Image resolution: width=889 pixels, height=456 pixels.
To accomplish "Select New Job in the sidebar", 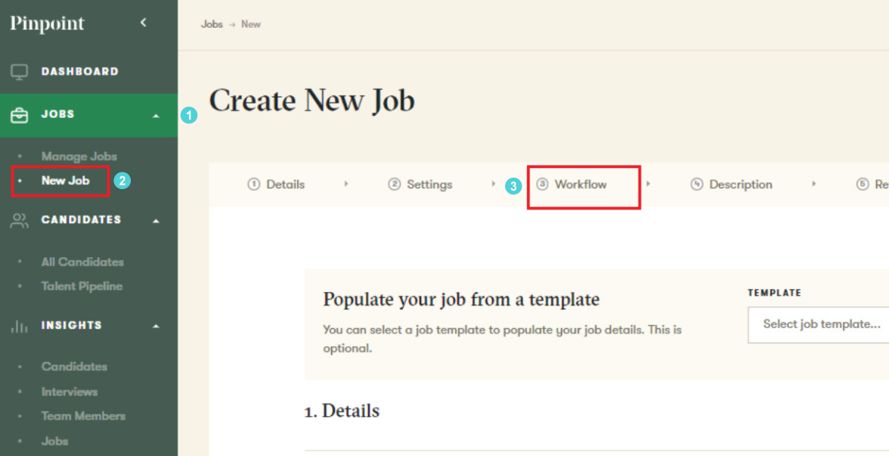I will pyautogui.click(x=65, y=181).
